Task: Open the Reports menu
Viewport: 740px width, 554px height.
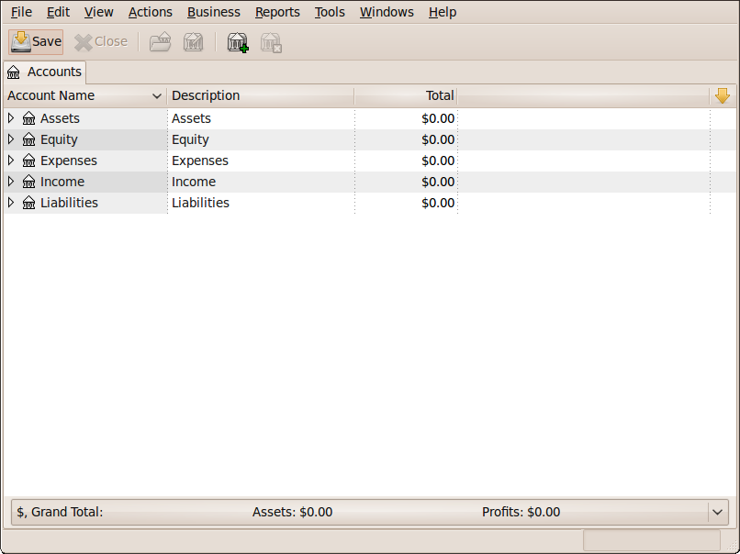Action: 277,12
